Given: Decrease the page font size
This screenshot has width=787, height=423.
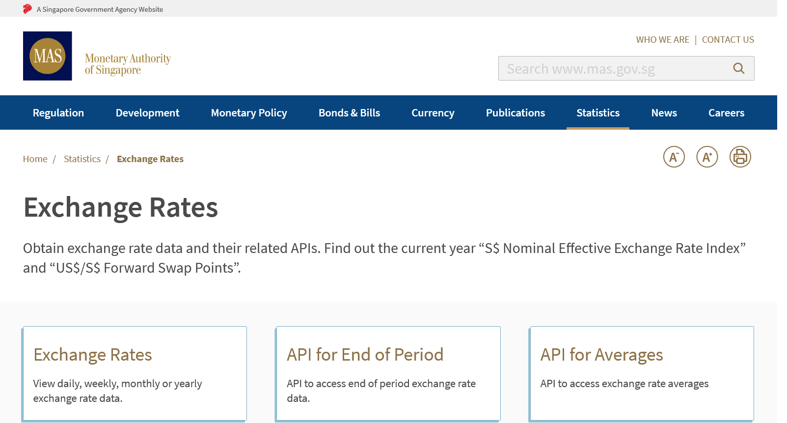Looking at the screenshot, I should pos(674,157).
